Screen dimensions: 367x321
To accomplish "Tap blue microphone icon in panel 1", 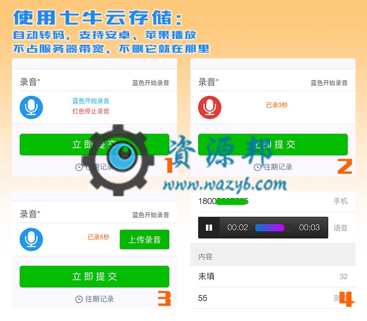I will (x=31, y=107).
